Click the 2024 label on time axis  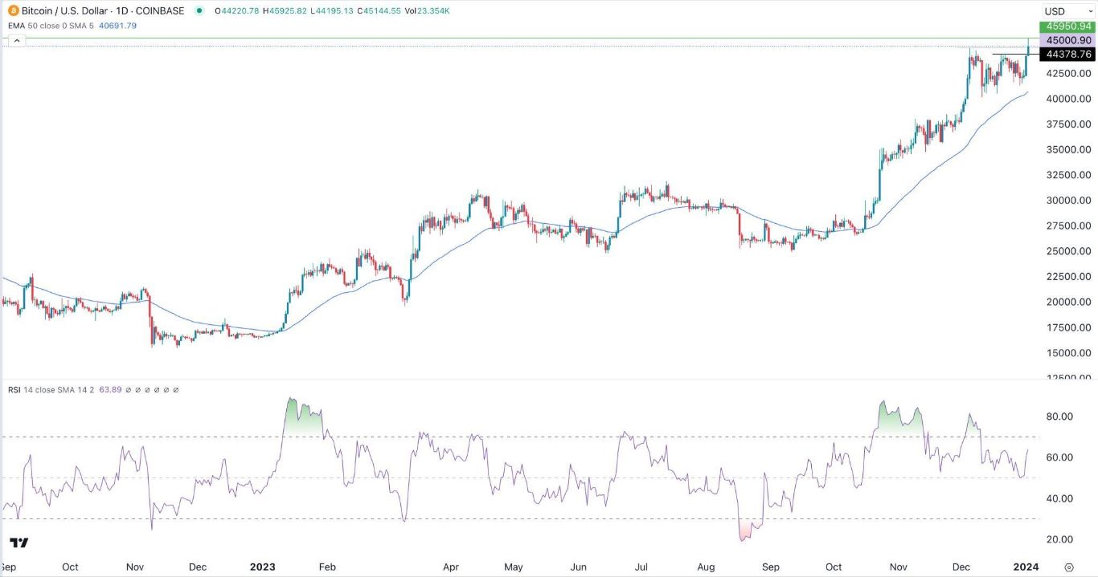1026,567
